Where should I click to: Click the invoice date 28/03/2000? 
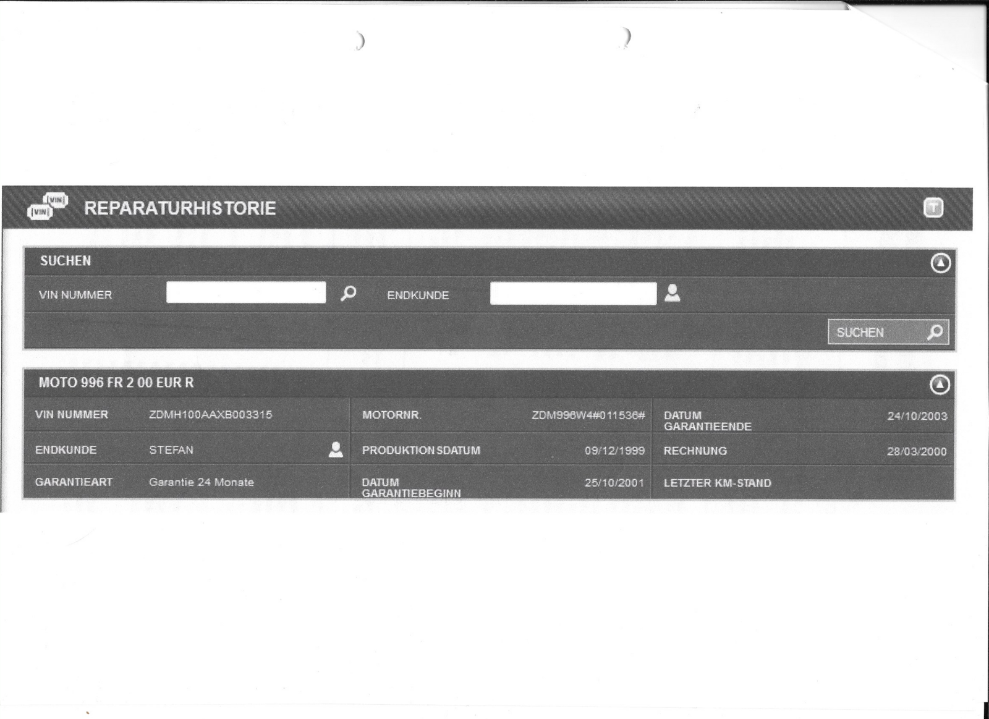coord(917,451)
